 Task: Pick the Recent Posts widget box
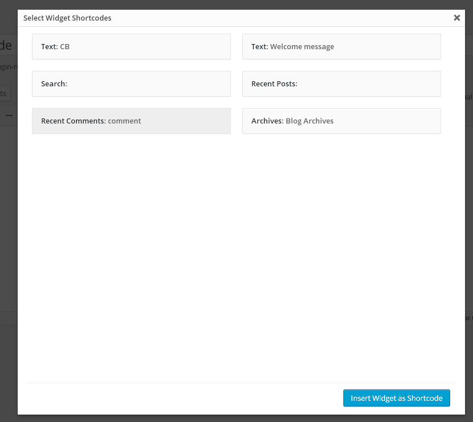click(x=342, y=83)
